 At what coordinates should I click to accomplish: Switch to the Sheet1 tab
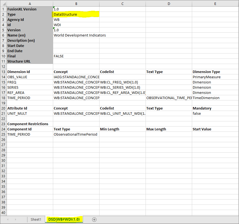(x=36, y=220)
